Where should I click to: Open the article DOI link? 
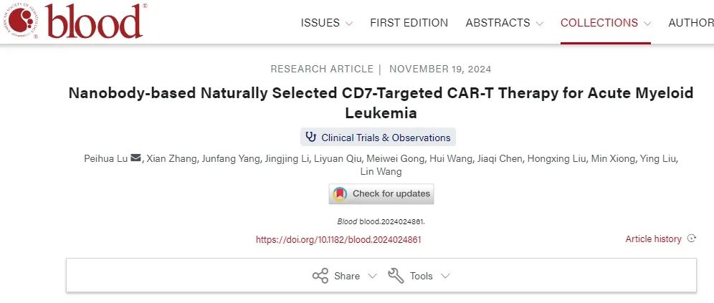tap(338, 239)
